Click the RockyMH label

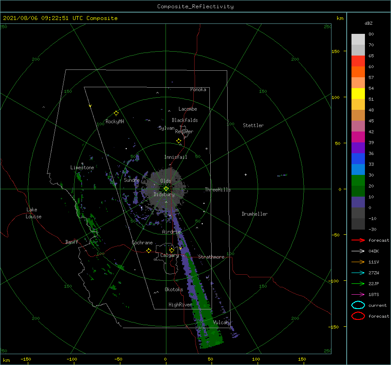[115, 122]
